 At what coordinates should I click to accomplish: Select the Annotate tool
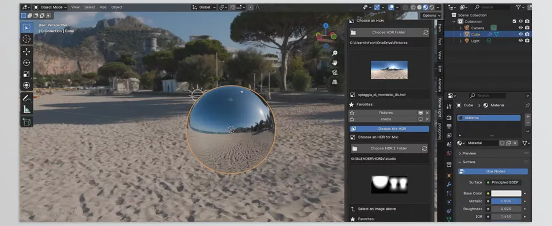(x=27, y=98)
